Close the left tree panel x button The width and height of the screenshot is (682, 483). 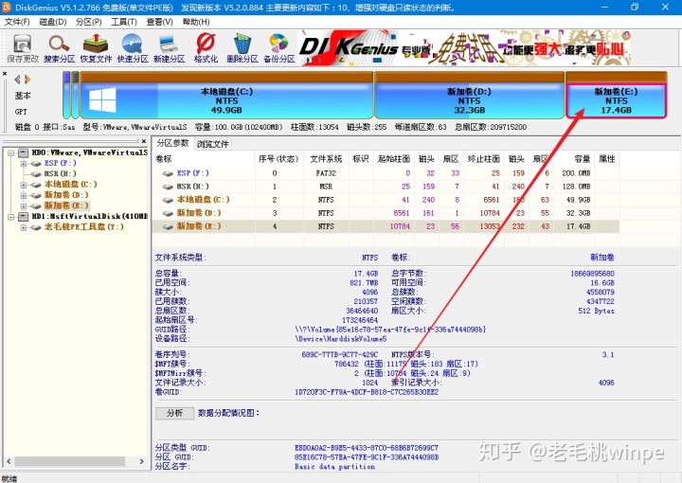pos(144,141)
